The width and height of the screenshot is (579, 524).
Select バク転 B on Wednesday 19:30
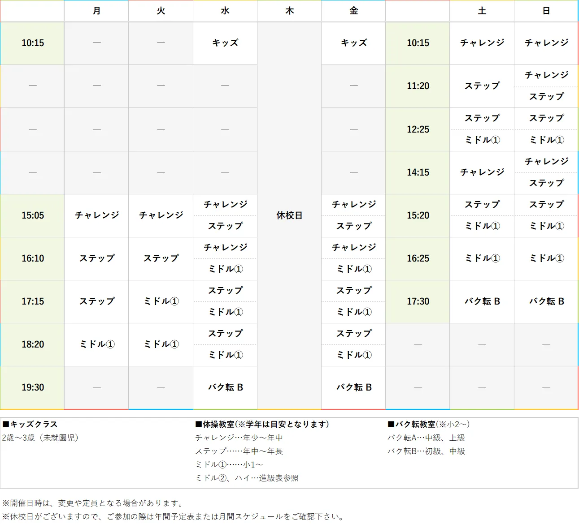225,387
